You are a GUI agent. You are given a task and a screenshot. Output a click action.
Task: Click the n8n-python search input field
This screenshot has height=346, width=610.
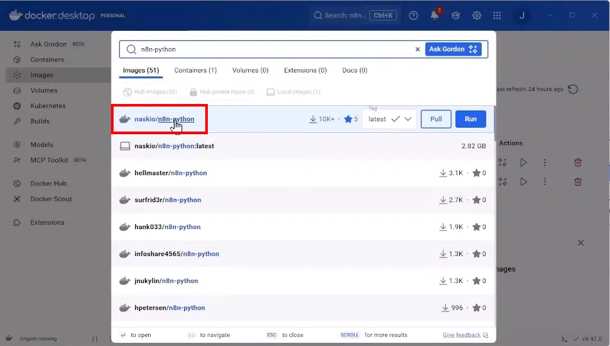pos(273,49)
